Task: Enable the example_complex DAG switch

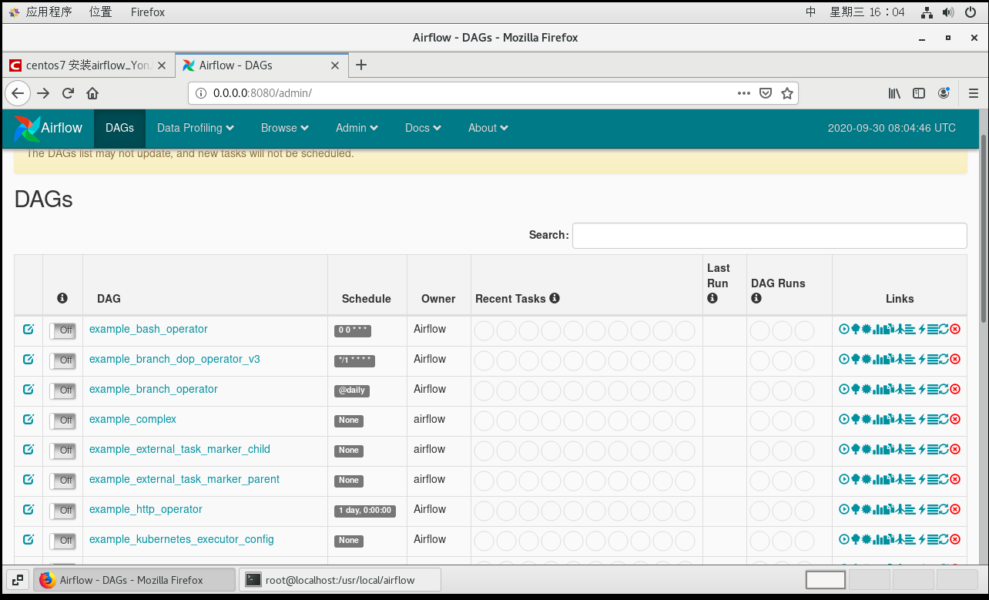Action: coord(62,421)
